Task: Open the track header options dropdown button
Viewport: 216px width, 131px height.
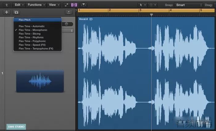Action: point(69,12)
